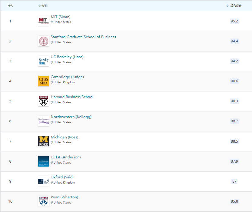Viewport: 252px width, 212px height.
Task: Click the 87 score badge
Action: tap(234, 181)
